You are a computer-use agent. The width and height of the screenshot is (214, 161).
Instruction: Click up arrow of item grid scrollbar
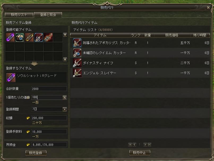coord(65,35)
